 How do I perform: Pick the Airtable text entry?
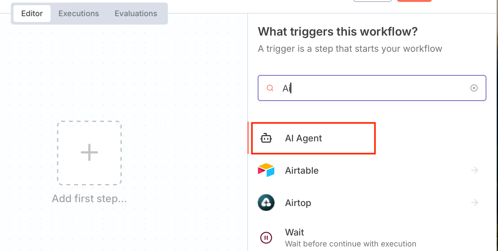[x=302, y=170]
